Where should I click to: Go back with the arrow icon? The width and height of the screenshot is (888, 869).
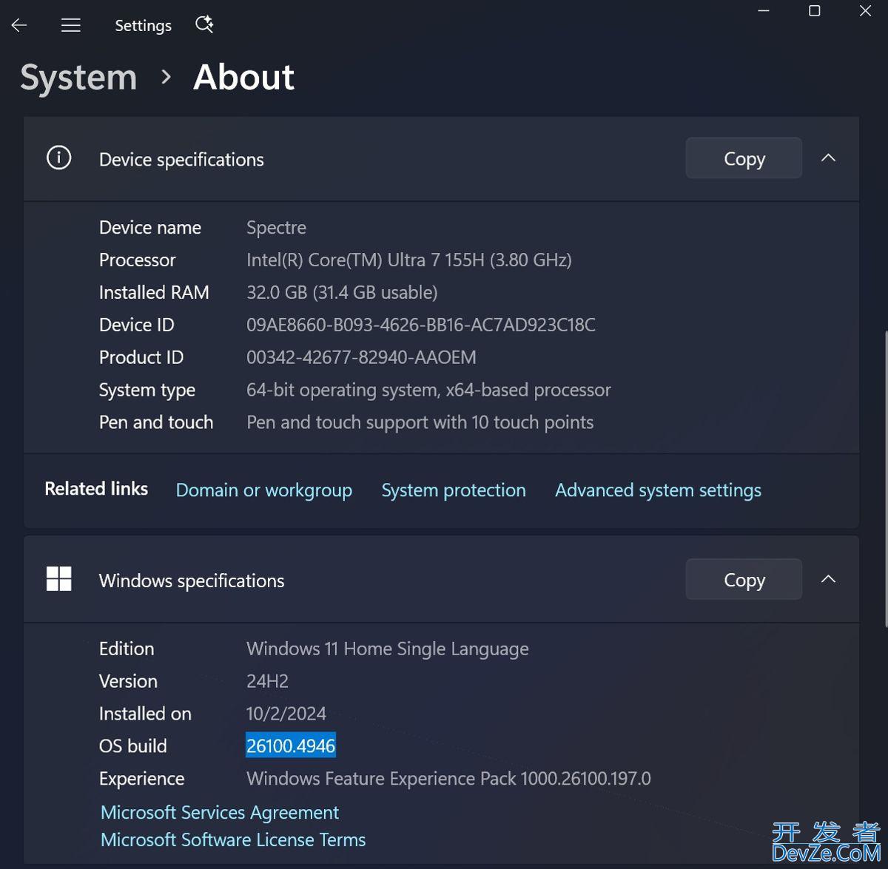click(19, 25)
